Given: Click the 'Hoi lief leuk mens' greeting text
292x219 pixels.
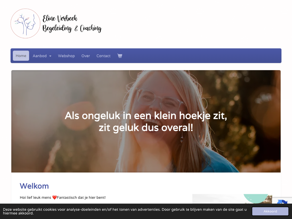Looking at the screenshot, I should (35, 197).
